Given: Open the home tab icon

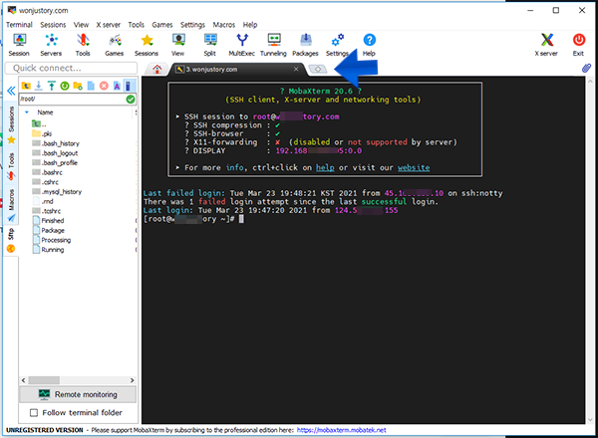Looking at the screenshot, I should coord(156,69).
